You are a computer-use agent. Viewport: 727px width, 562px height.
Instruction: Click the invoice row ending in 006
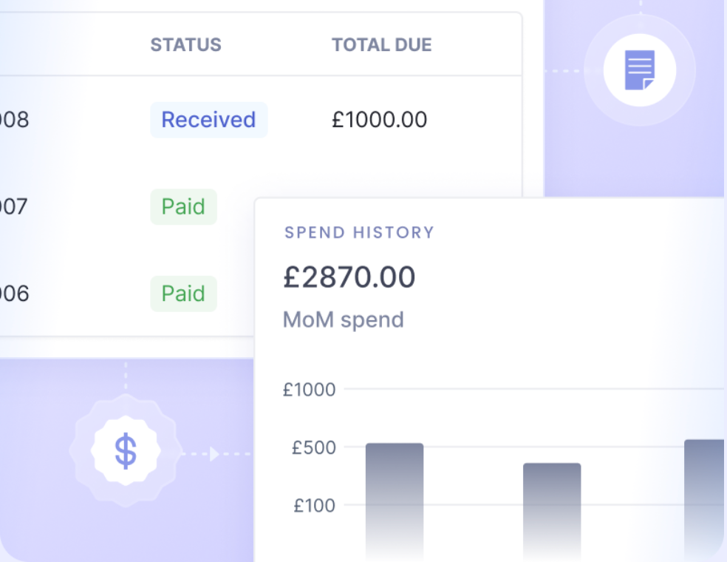coord(15,294)
